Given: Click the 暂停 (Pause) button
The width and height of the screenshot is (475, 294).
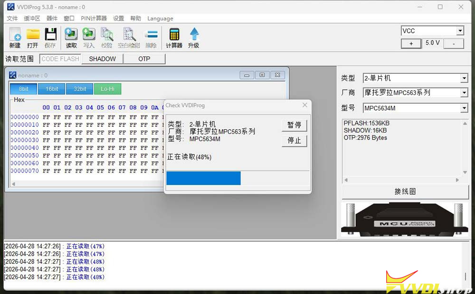Looking at the screenshot, I should 294,125.
